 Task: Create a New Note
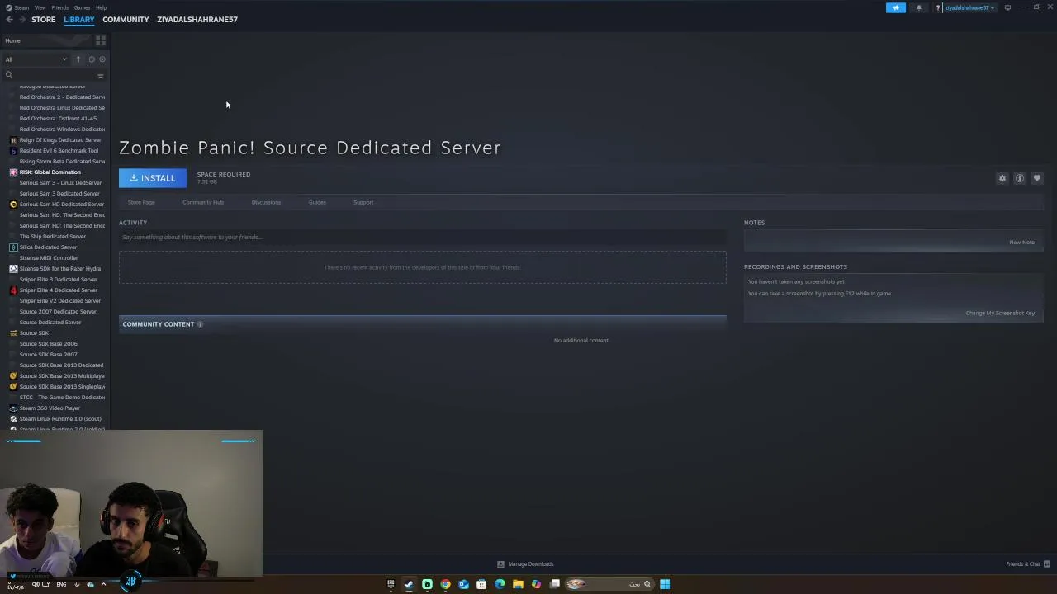pyautogui.click(x=1021, y=243)
